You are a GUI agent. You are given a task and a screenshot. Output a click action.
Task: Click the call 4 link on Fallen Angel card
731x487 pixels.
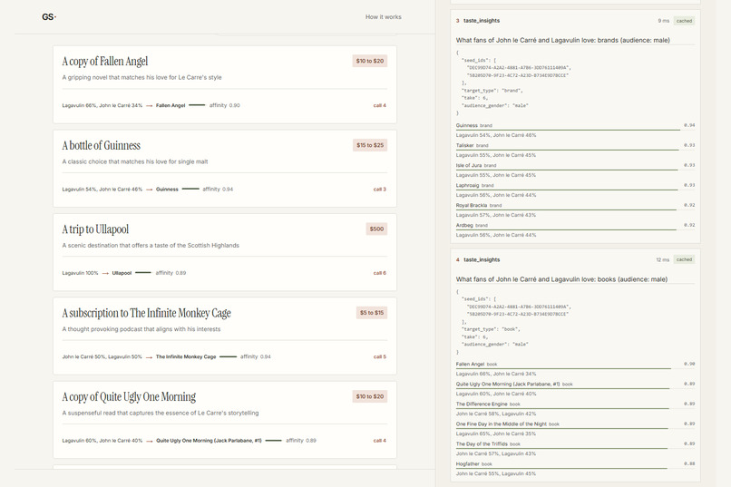(x=379, y=105)
